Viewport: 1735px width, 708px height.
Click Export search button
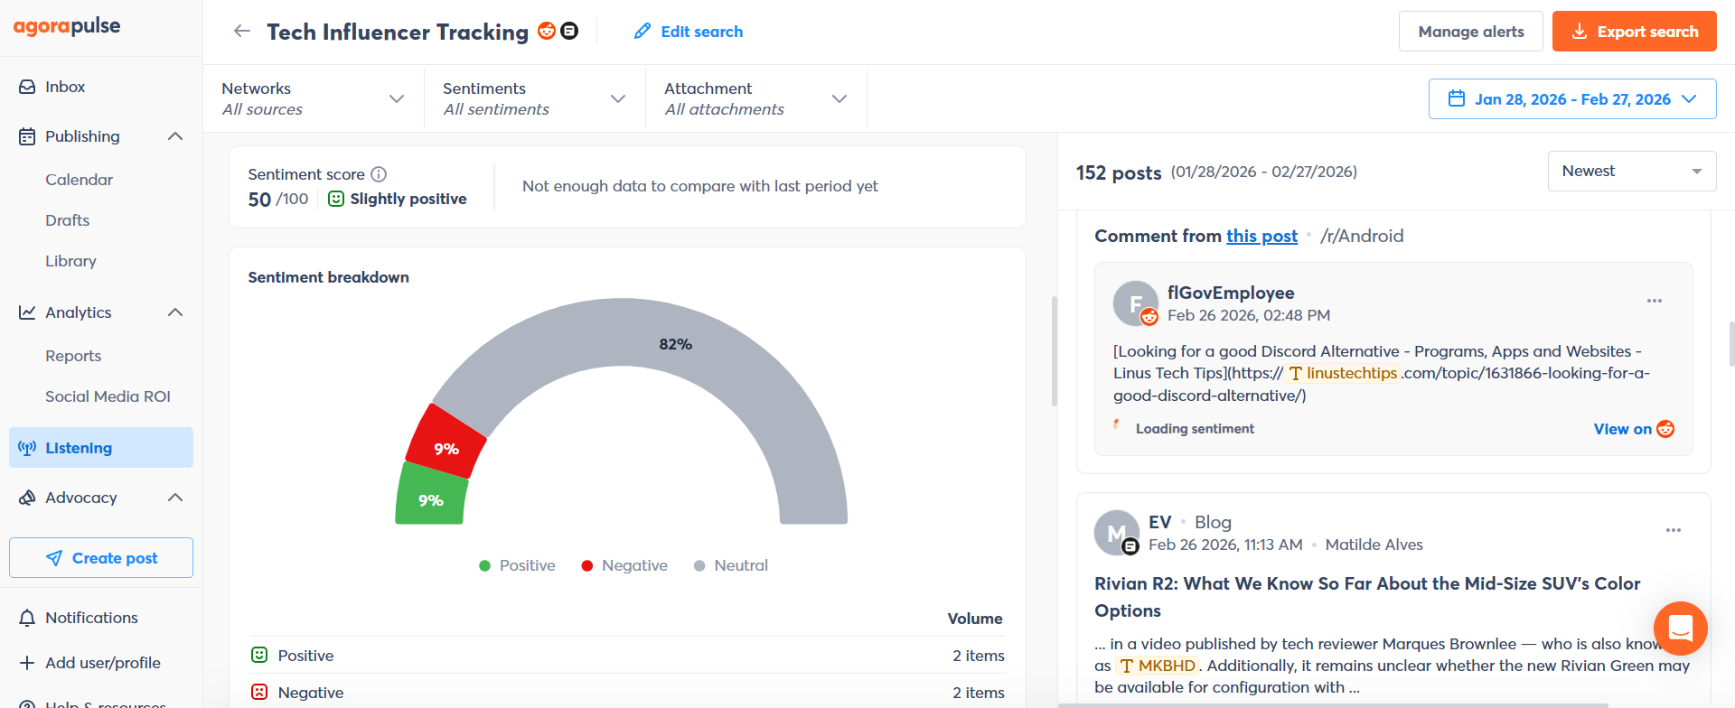pyautogui.click(x=1635, y=32)
